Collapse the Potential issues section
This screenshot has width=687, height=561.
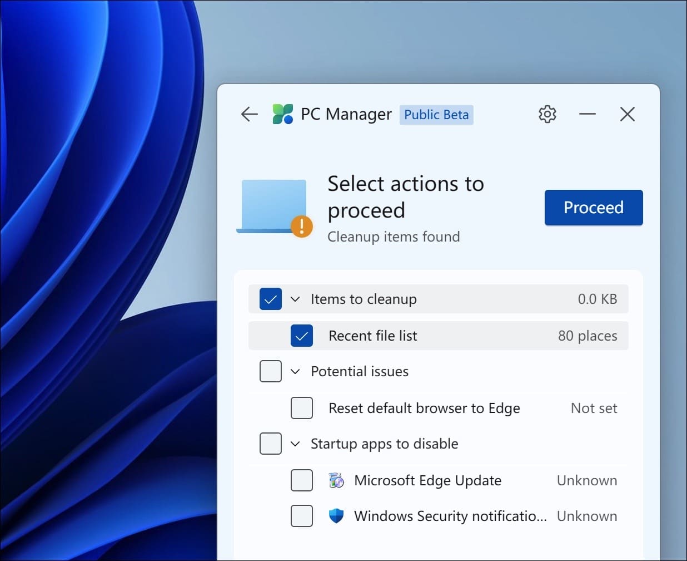(x=296, y=371)
